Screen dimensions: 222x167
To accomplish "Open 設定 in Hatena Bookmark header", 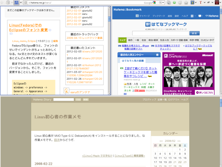I will click(x=177, y=16).
